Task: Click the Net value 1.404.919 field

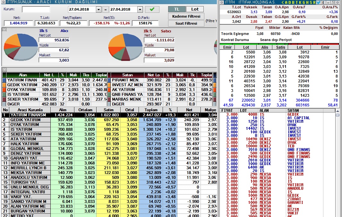Action: pos(19,23)
